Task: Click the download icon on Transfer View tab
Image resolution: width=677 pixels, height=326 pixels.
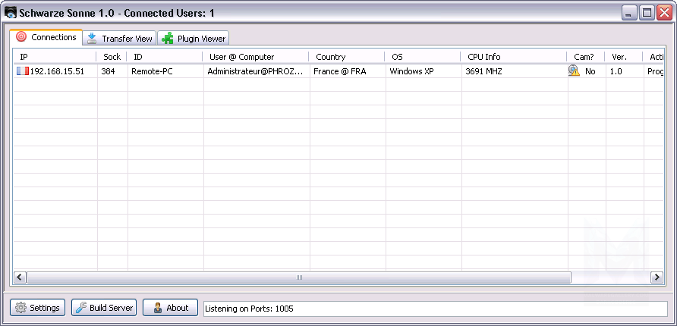Action: pyautogui.click(x=92, y=39)
